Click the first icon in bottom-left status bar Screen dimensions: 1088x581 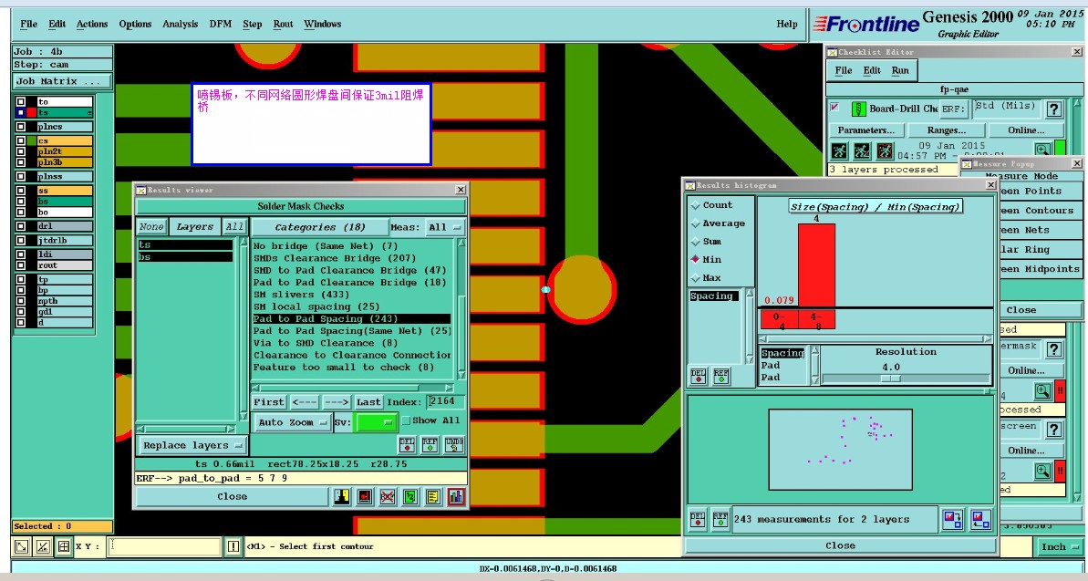[22, 547]
